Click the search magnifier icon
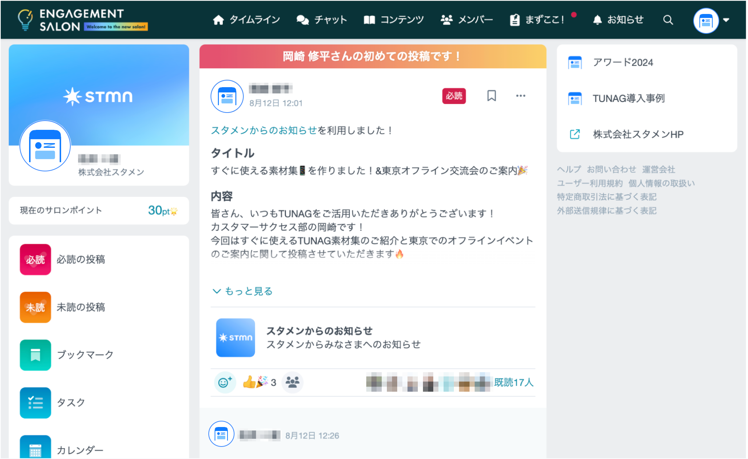This screenshot has height=459, width=748. coord(668,20)
